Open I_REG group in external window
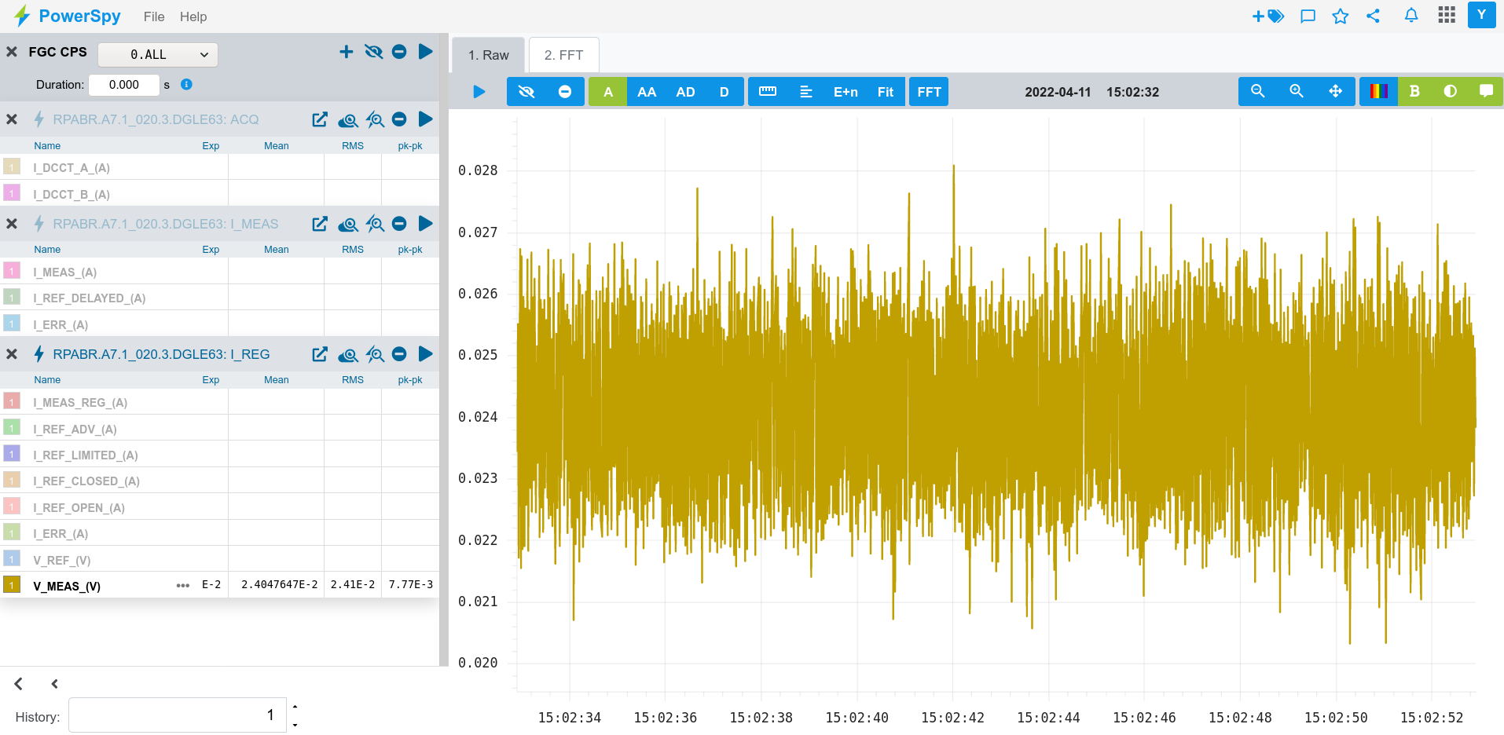Viewport: 1504px width, 735px height. 320,354
